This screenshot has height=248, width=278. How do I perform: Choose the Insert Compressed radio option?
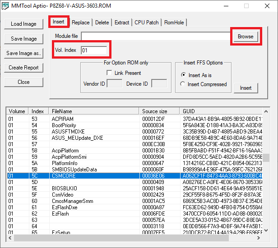(183, 84)
